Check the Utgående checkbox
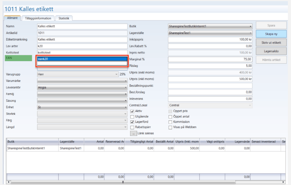 132,117
